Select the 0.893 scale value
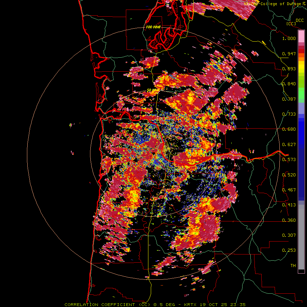This screenshot has width=307, height=307. pos(289,69)
